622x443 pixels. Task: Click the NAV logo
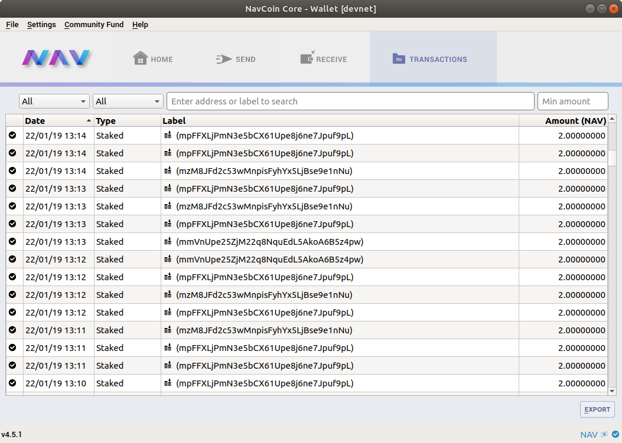tap(56, 57)
